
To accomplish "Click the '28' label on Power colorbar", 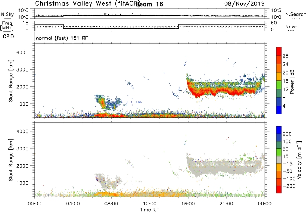I will tap(285, 56).
